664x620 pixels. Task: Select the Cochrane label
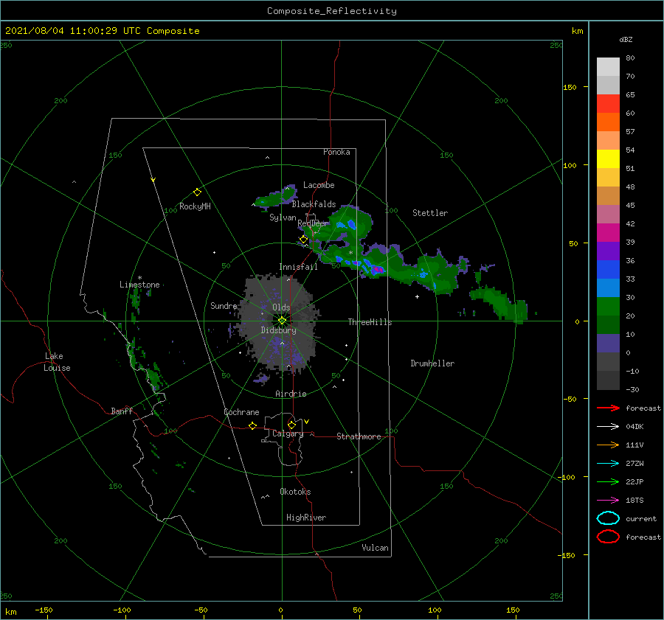(x=241, y=412)
